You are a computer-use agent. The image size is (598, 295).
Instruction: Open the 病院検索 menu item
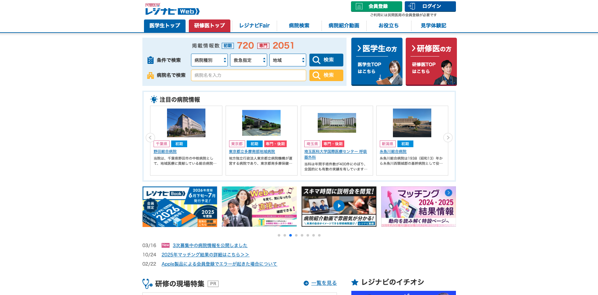299,26
